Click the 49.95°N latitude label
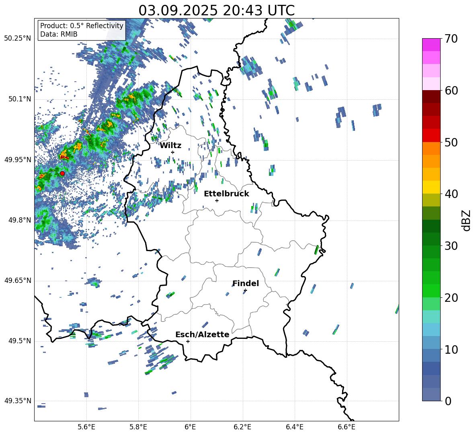Screen dimensions: 476x435 tap(18, 160)
